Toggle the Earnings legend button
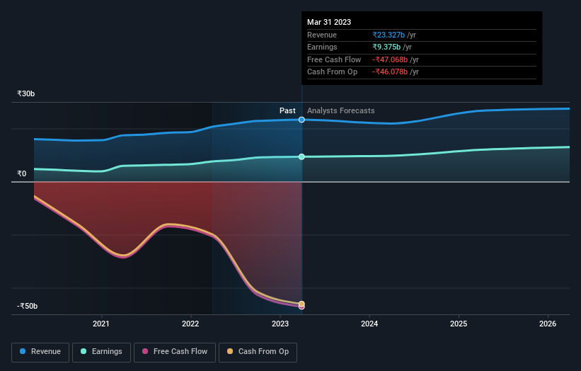 (101, 352)
